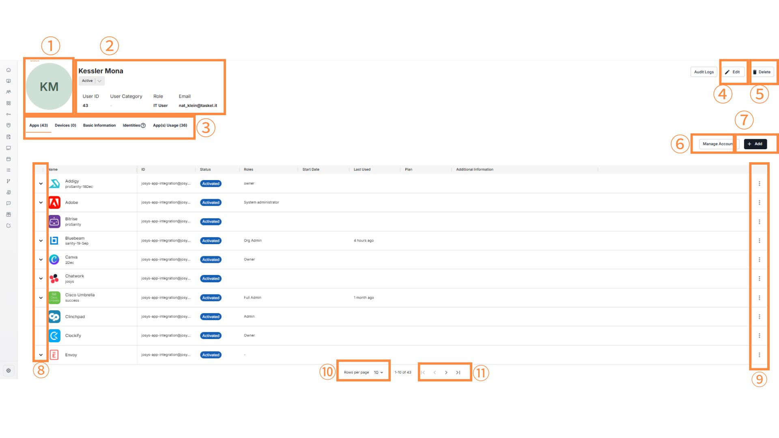Image resolution: width=779 pixels, height=438 pixels.
Task: Expand the Adobe app row
Action: (41, 202)
